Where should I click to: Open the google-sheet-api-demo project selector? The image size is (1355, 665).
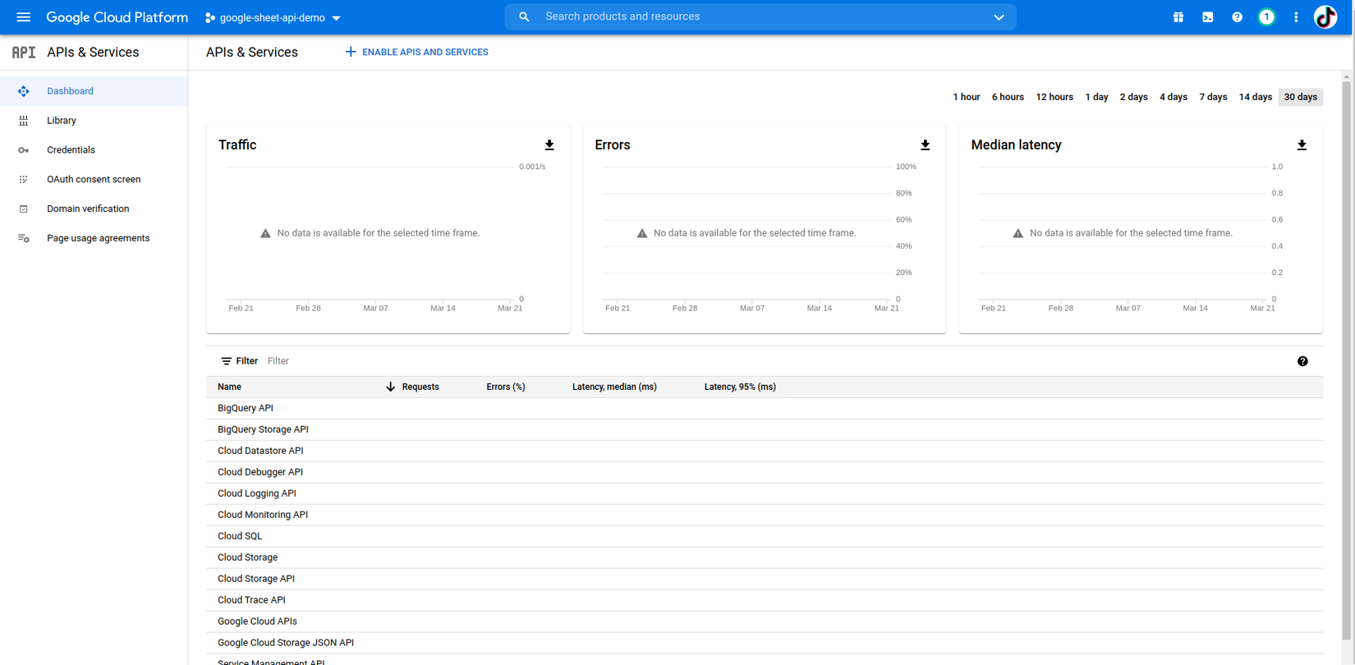273,18
